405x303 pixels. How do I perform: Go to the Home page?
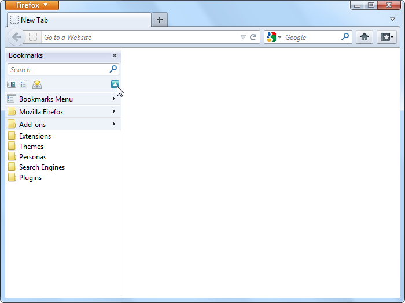click(364, 37)
